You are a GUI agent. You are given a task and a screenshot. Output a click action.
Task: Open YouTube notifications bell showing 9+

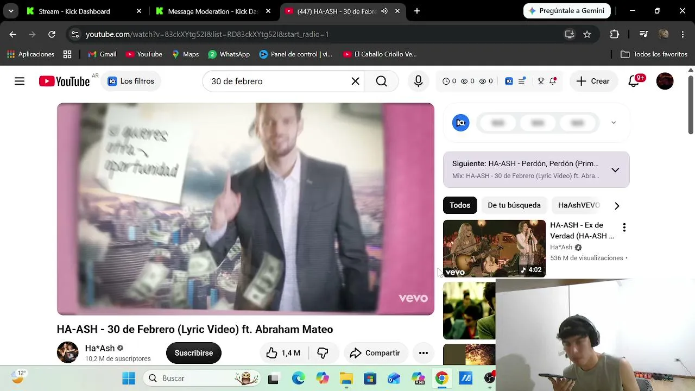point(634,81)
